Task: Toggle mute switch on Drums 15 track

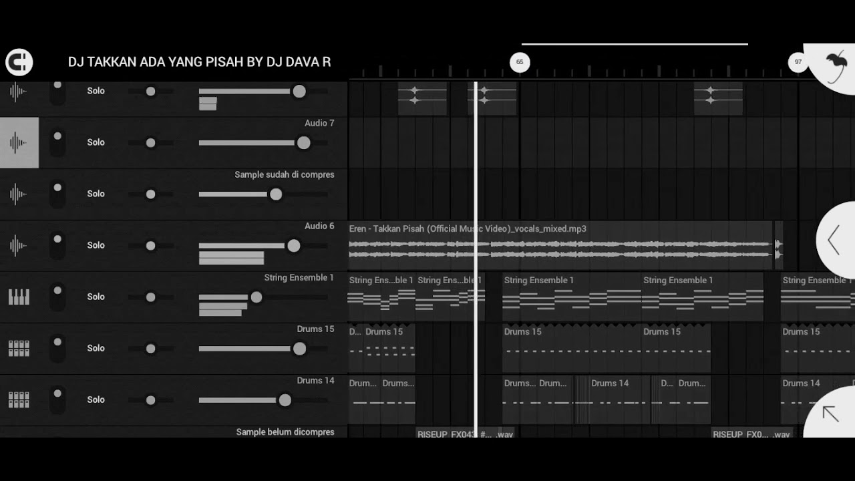Action: (x=57, y=348)
